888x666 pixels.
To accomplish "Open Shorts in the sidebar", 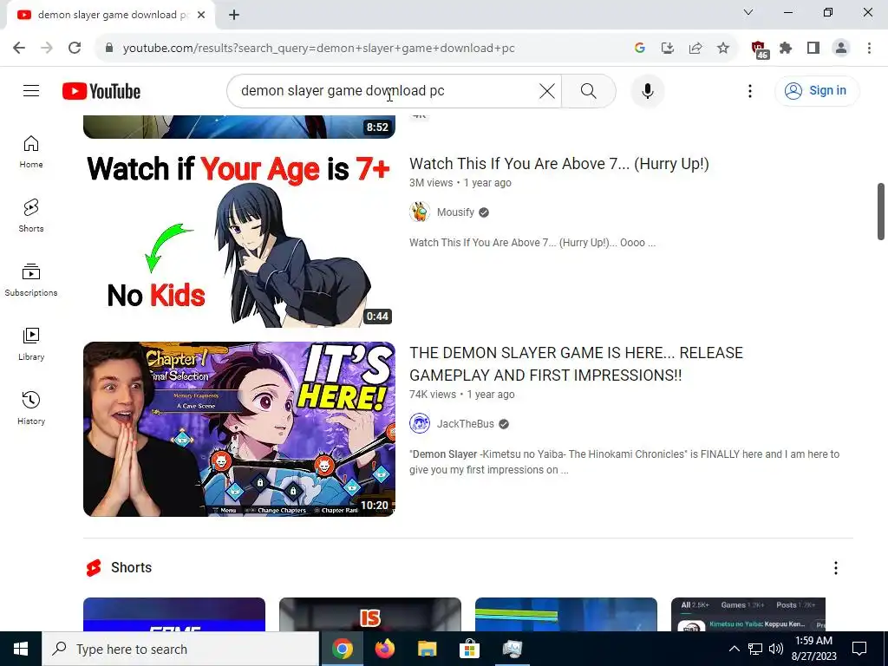I will 31,216.
